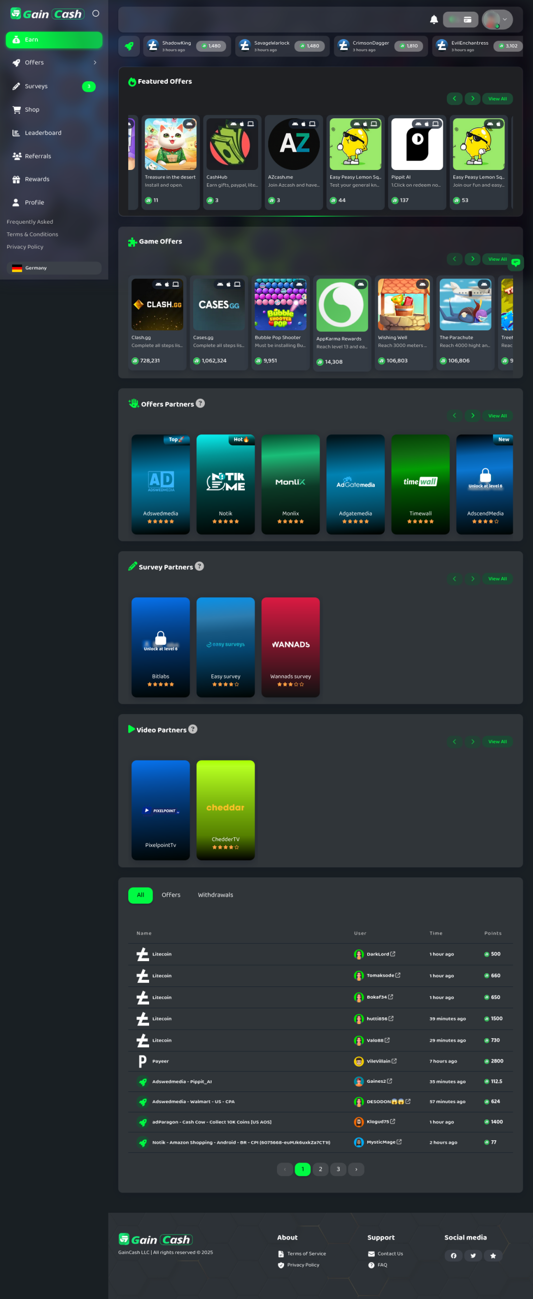Open DarkLord's profile link icon
533x1299 pixels.
coord(393,954)
